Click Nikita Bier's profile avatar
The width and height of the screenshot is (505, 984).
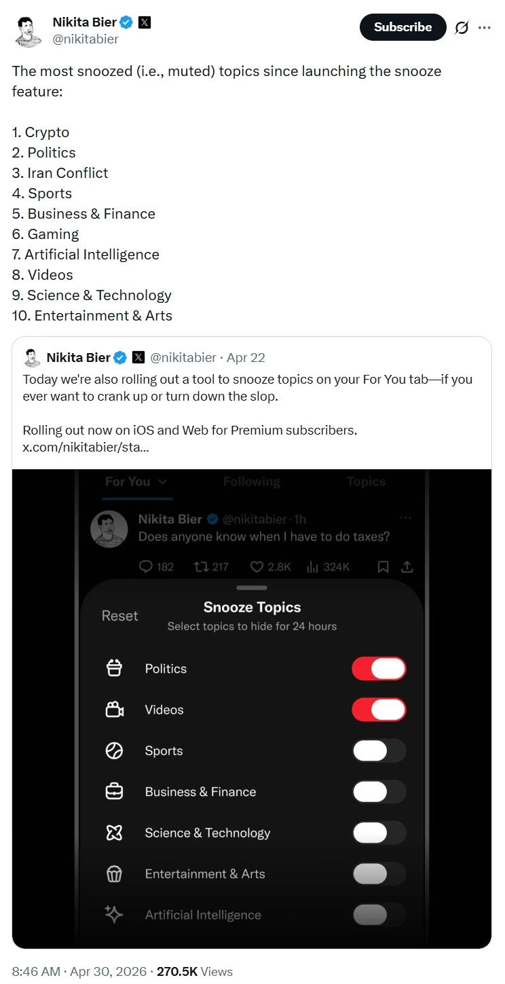click(x=28, y=31)
